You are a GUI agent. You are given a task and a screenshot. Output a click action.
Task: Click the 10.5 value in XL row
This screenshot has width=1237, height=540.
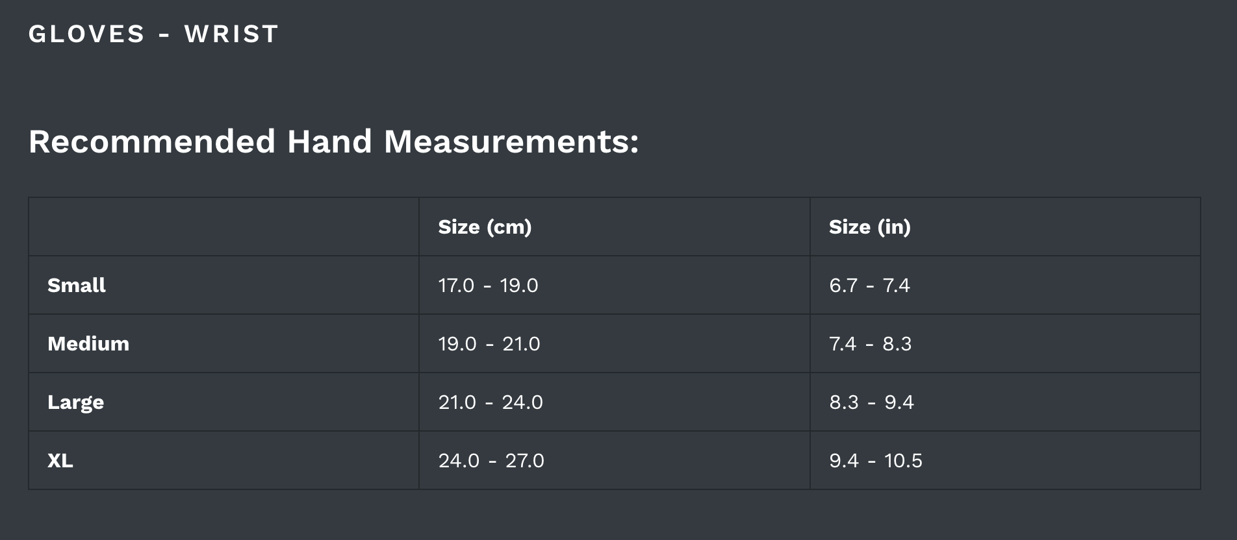coord(903,461)
